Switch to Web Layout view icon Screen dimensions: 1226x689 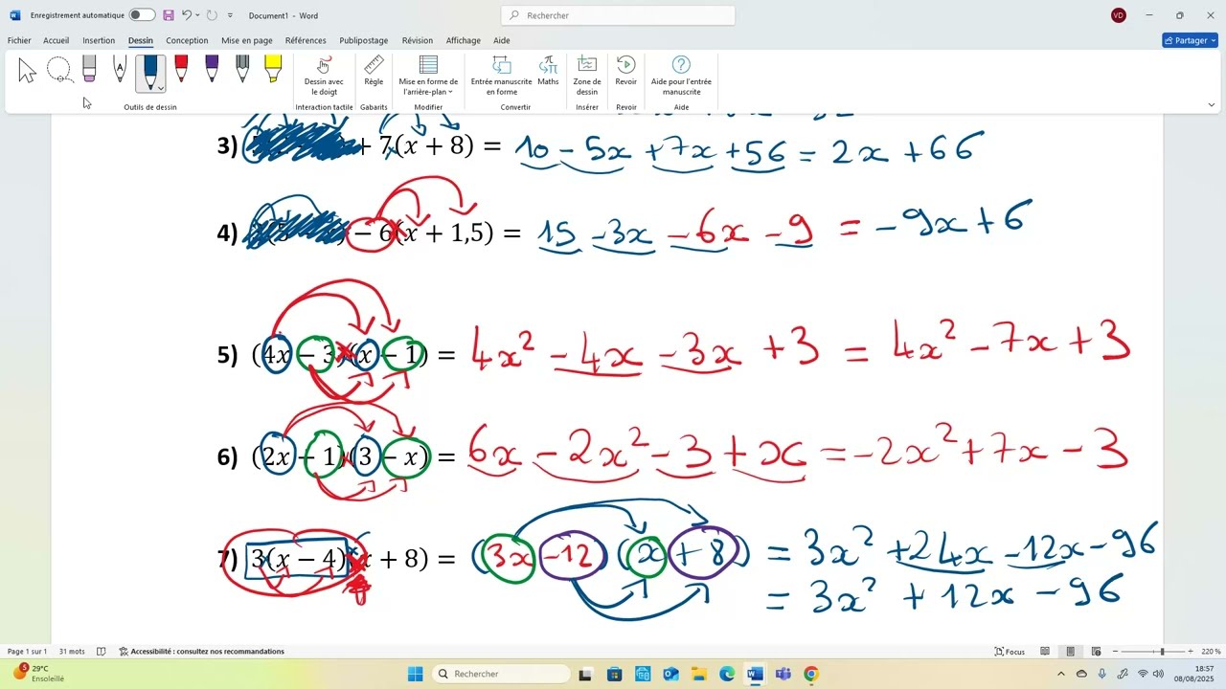point(1096,652)
